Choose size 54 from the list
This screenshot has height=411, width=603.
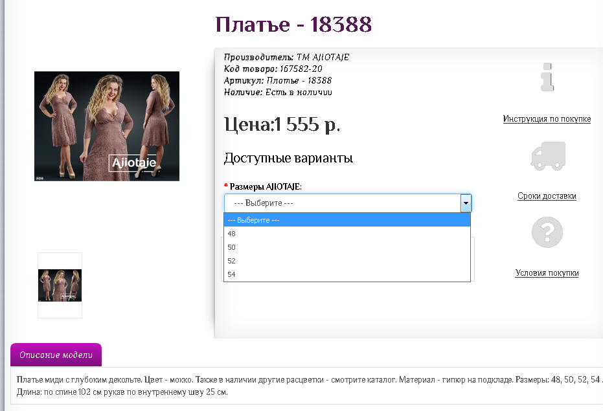(x=347, y=274)
